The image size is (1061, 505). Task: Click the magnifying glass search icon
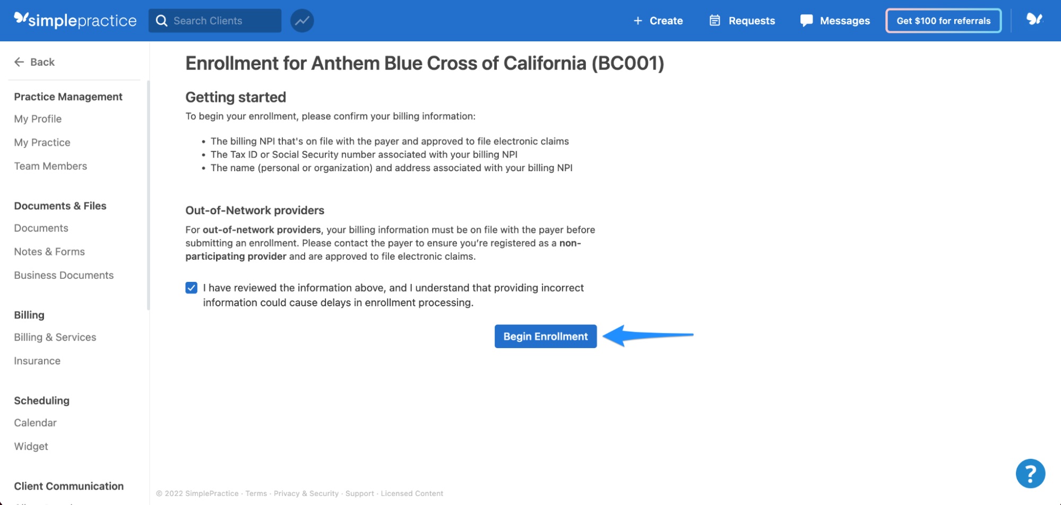(x=162, y=20)
